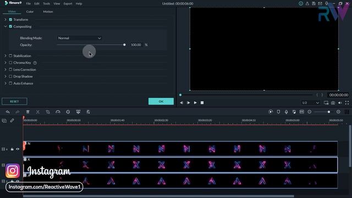This screenshot has height=198, width=352.
Task: Split clip with the scissors icon
Action: coord(38,112)
